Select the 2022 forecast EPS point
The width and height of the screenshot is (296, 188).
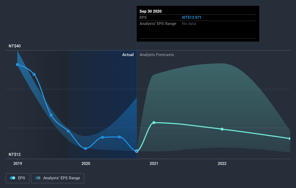tap(222, 129)
